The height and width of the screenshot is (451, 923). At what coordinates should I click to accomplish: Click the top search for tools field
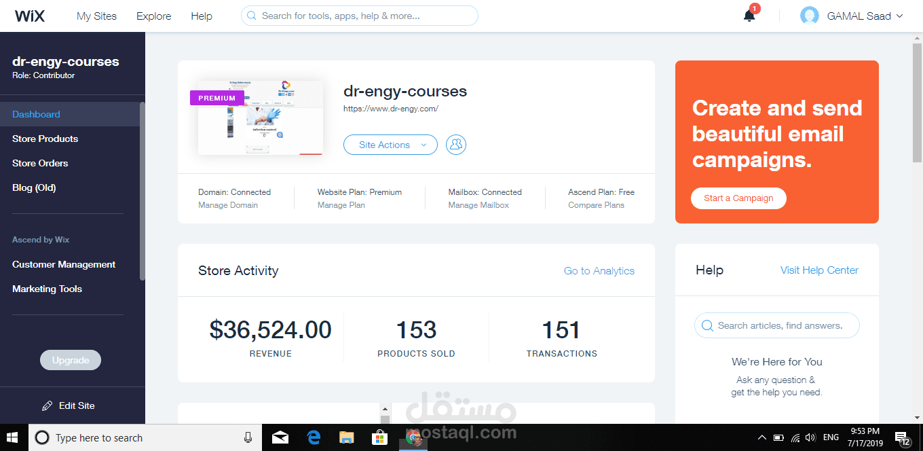360,16
